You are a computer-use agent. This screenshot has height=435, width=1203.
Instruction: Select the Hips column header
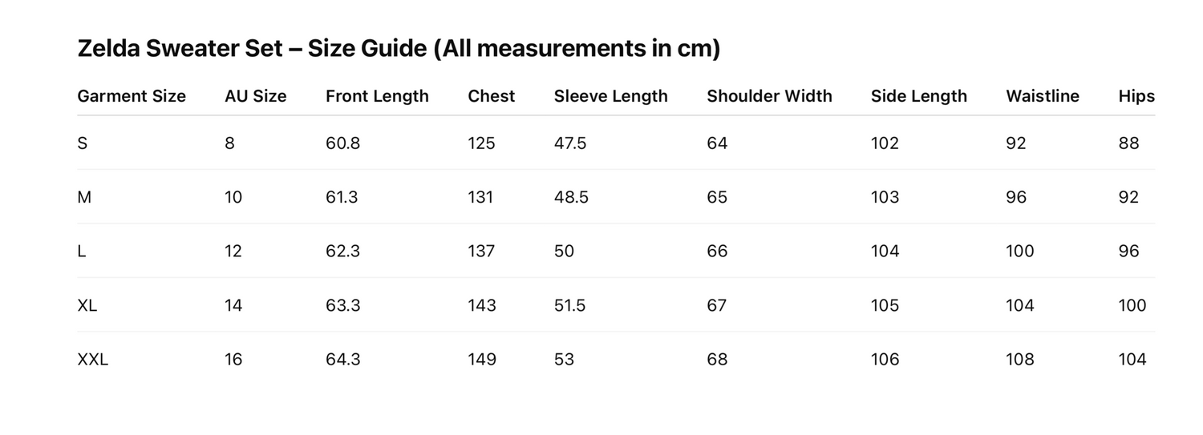1136,96
